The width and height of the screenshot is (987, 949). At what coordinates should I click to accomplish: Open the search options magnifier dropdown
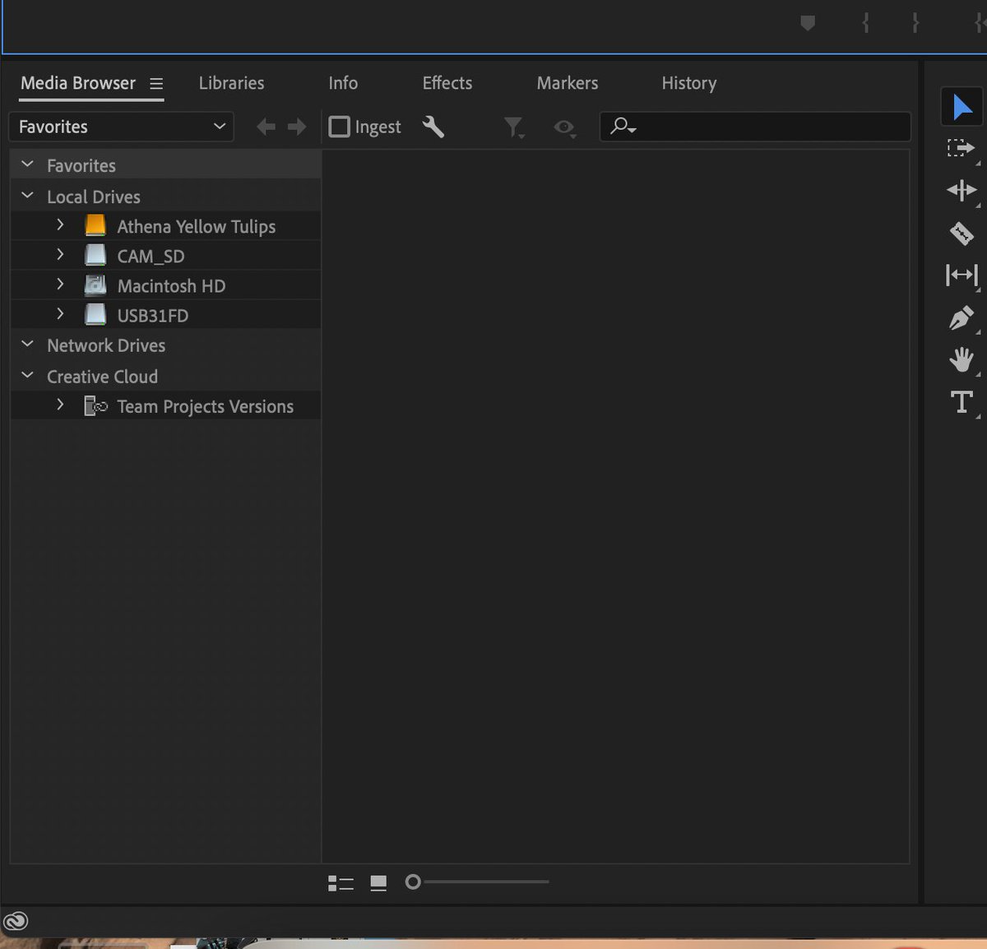click(623, 127)
